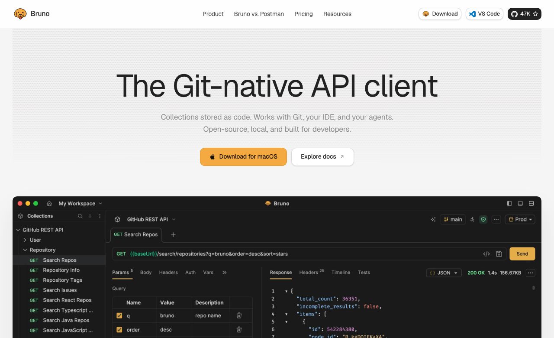Open a new request tab with the plus icon
This screenshot has height=338, width=554.
(x=173, y=234)
